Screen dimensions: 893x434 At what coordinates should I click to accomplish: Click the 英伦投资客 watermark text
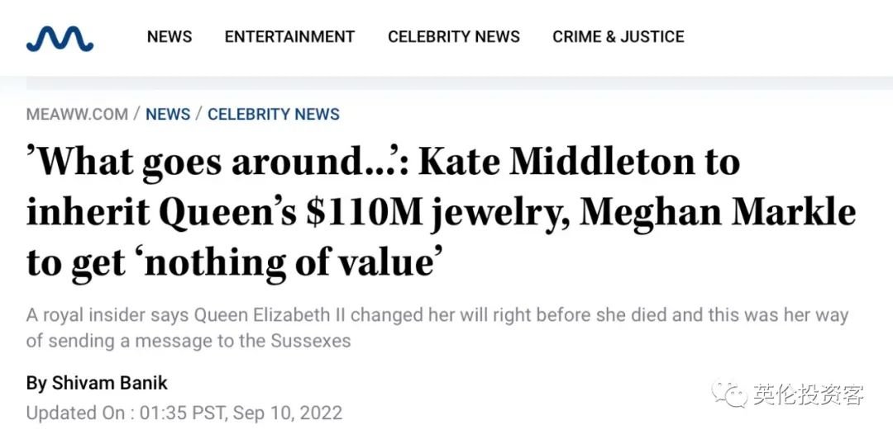tap(808, 394)
